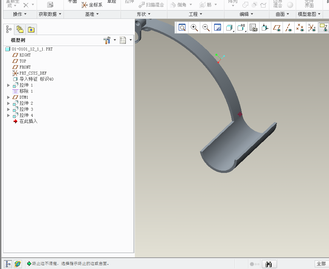Expand the 拉伸 2 feature
Viewport: 329px width, 269px height.
coord(8,103)
